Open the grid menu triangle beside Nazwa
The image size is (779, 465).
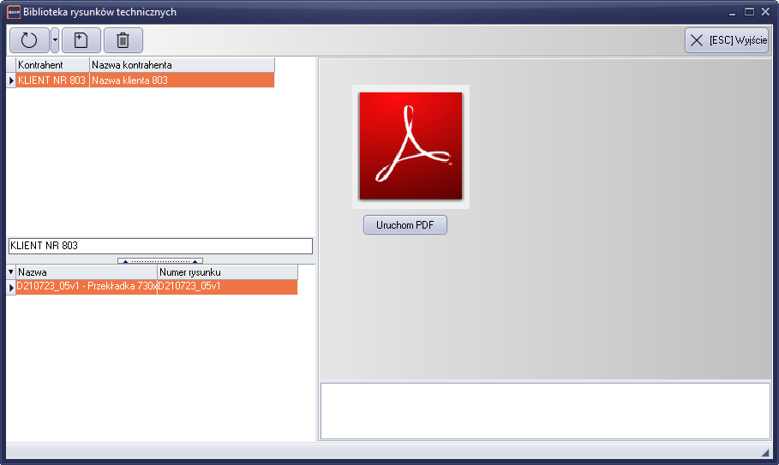[11, 272]
